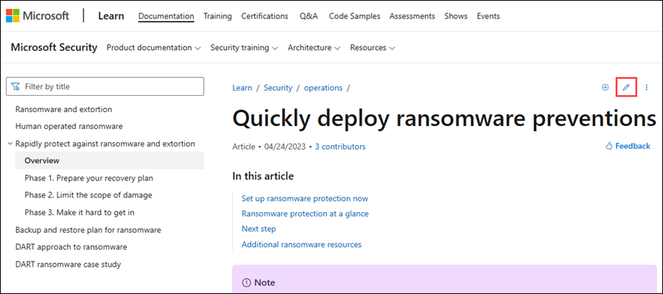Open Phase 2. Limit the scope of damage
The height and width of the screenshot is (294, 663).
click(x=88, y=195)
